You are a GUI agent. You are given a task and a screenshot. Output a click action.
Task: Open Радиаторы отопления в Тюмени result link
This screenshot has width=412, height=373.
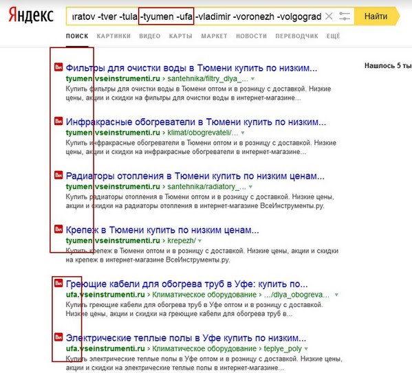tap(195, 176)
